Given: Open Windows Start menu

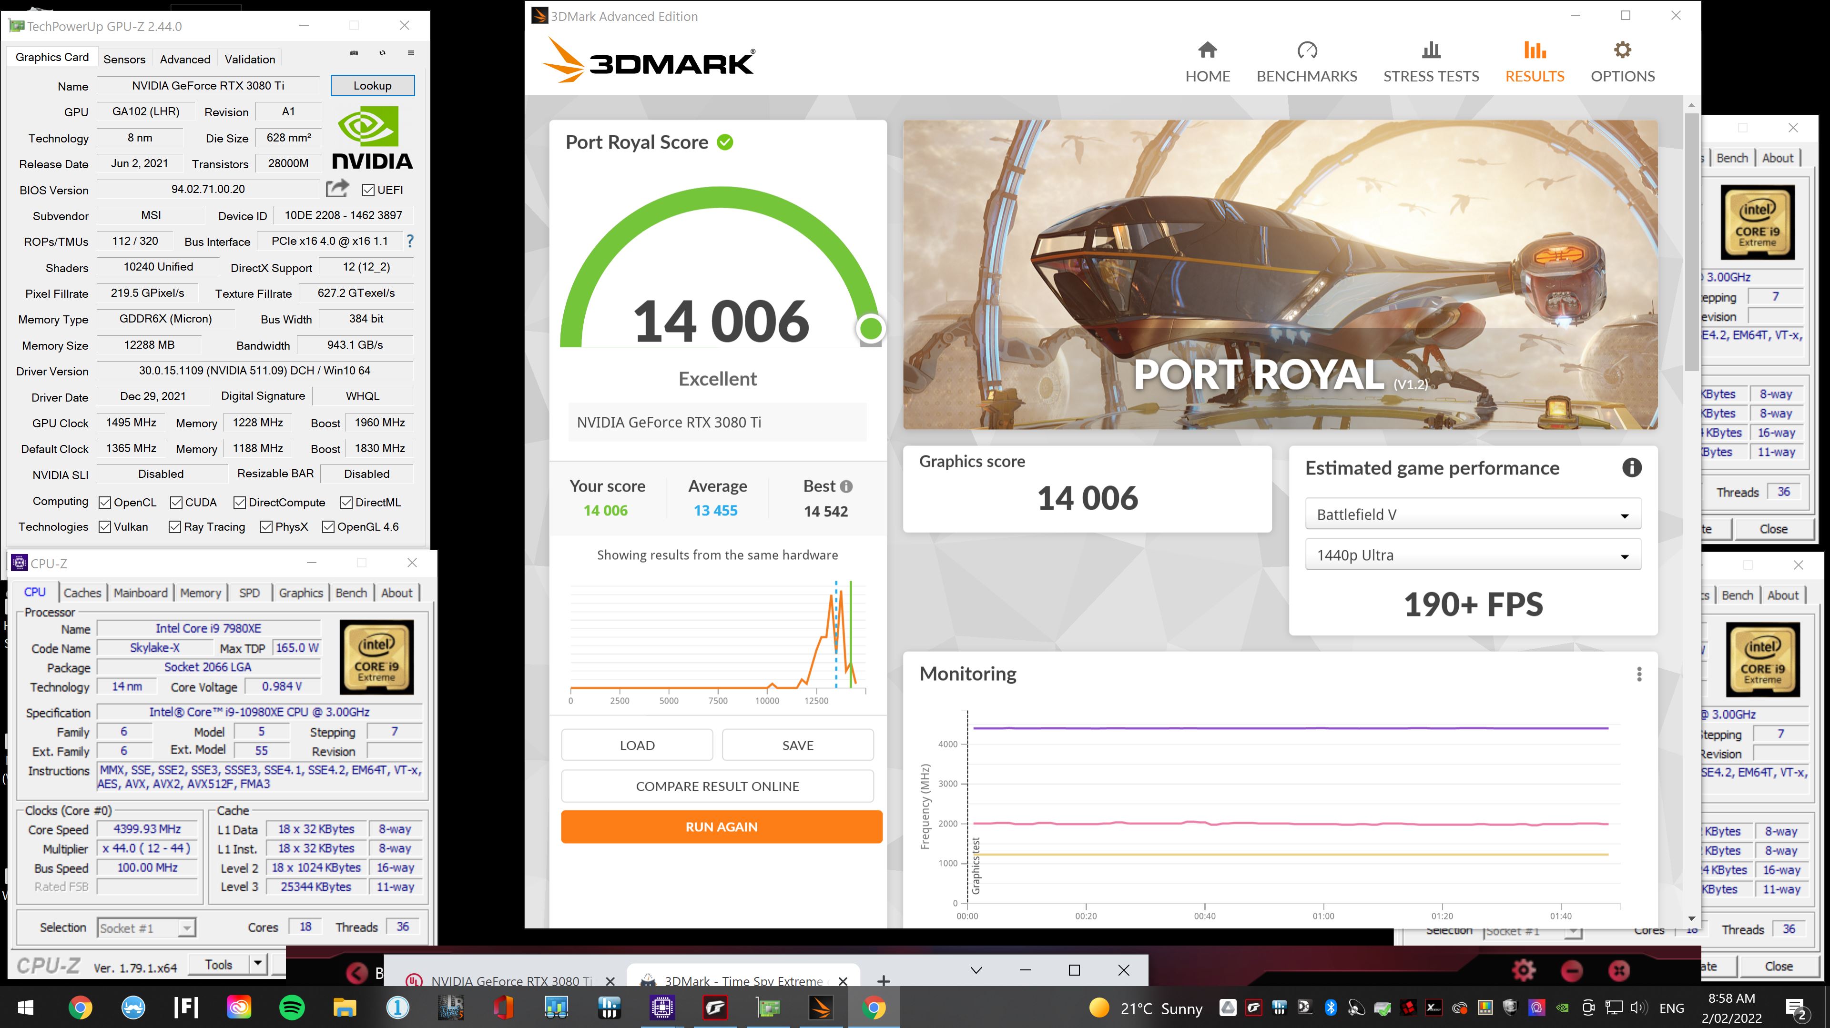Looking at the screenshot, I should coord(26,1008).
